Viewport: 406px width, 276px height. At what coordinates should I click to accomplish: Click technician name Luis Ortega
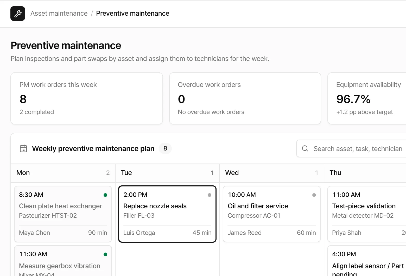(x=139, y=233)
